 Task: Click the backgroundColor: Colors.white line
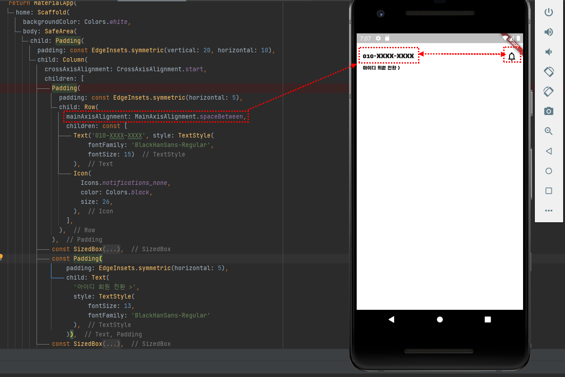coord(77,22)
